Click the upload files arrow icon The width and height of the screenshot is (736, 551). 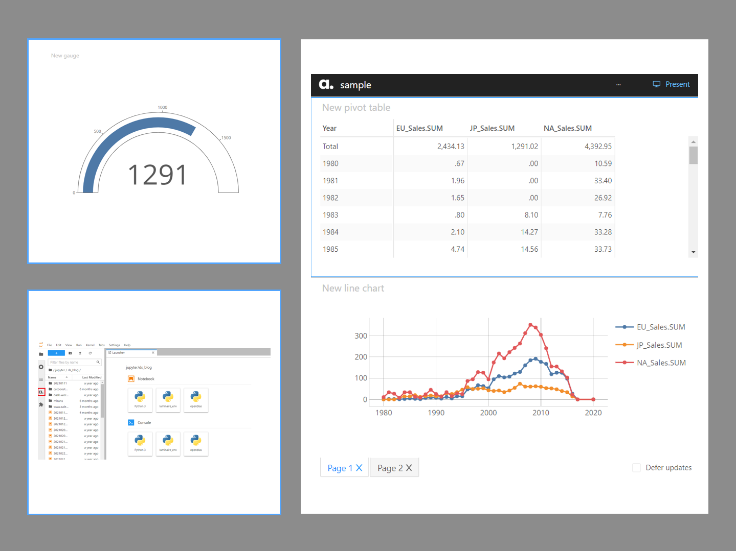point(80,353)
